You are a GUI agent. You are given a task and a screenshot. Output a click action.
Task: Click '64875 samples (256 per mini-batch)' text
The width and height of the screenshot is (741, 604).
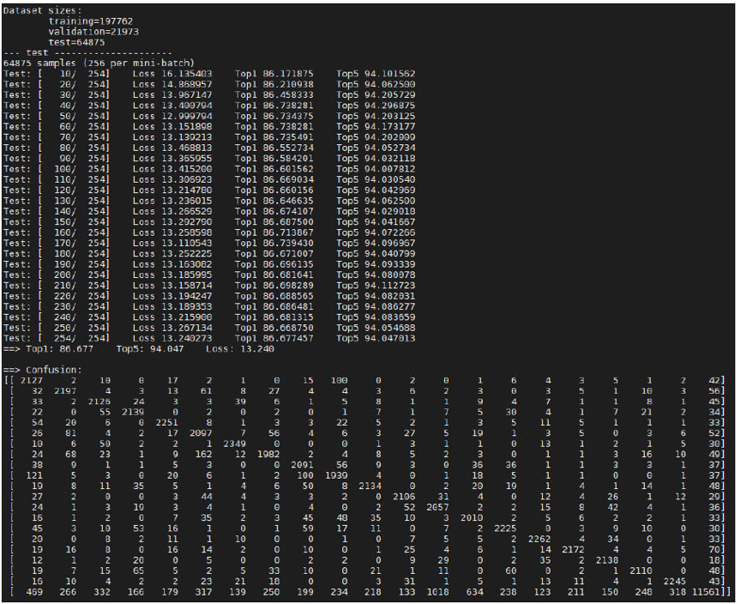(x=99, y=62)
